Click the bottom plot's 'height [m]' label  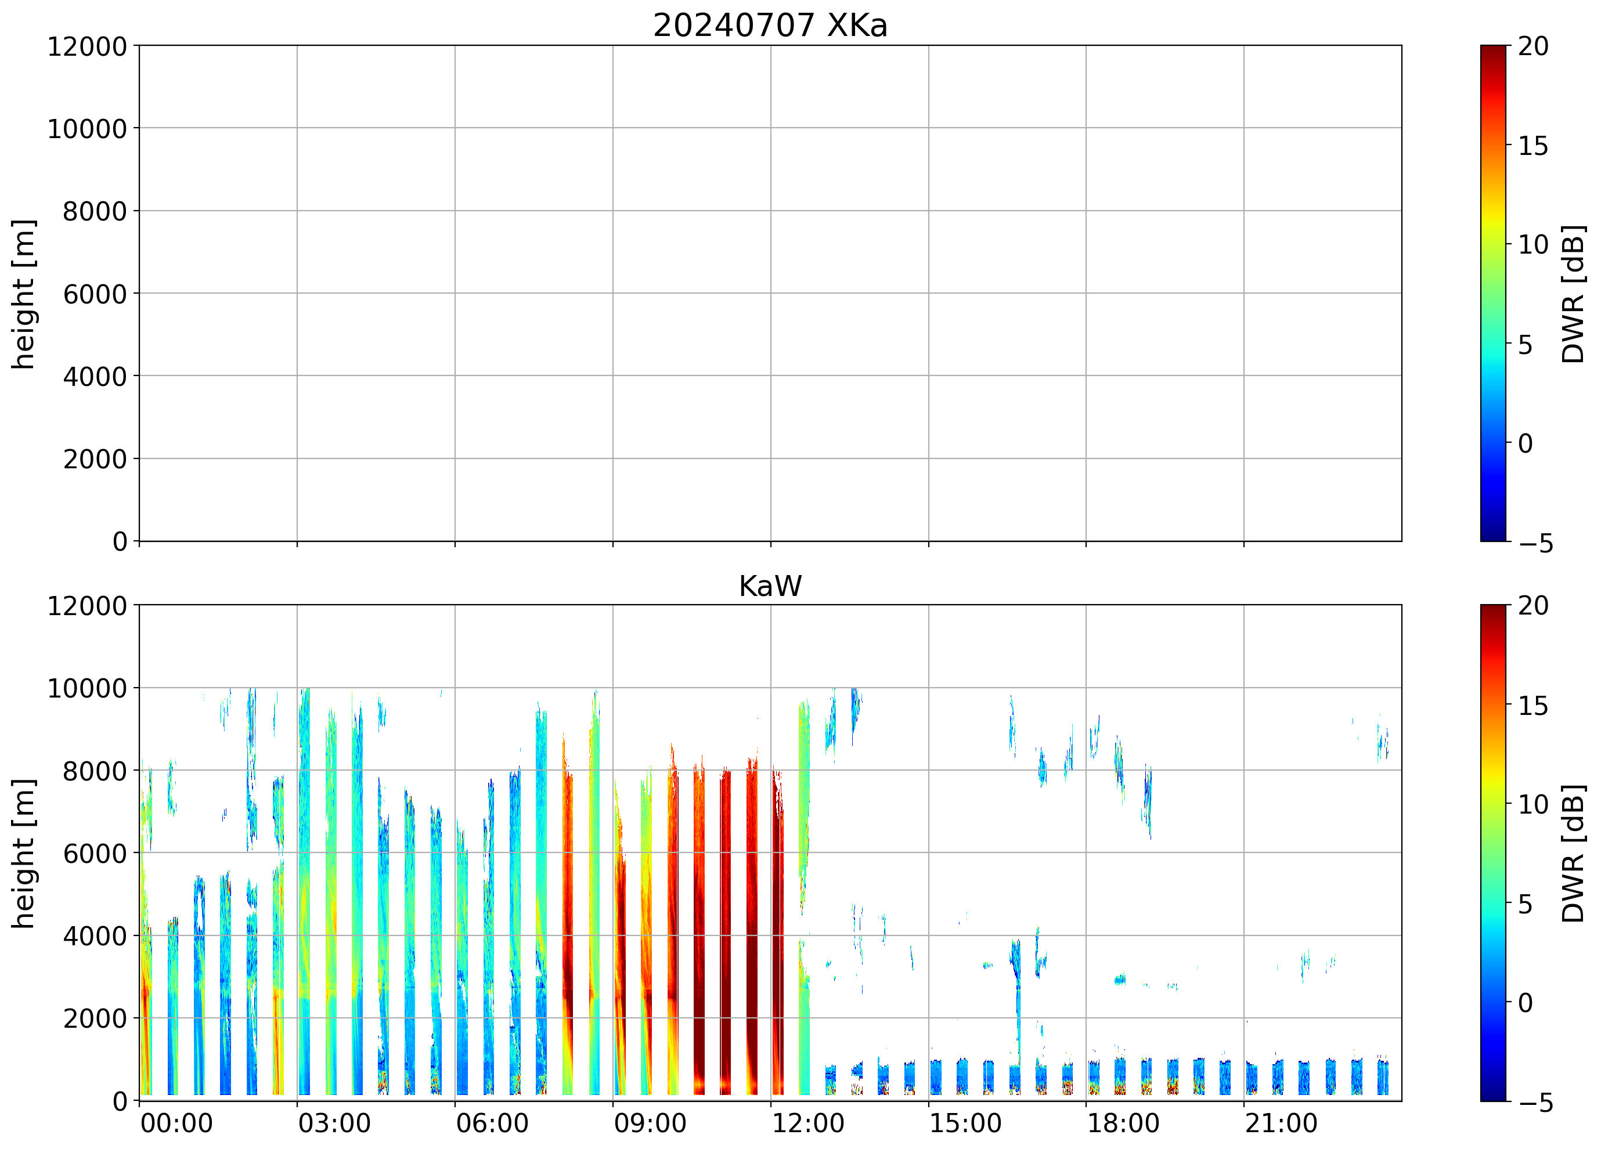tap(23, 853)
